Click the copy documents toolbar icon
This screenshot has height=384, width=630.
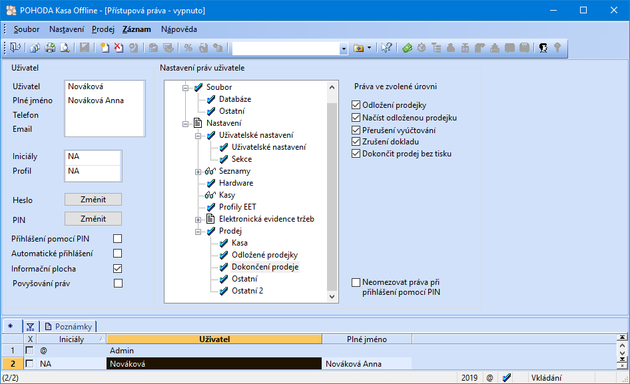click(35, 48)
